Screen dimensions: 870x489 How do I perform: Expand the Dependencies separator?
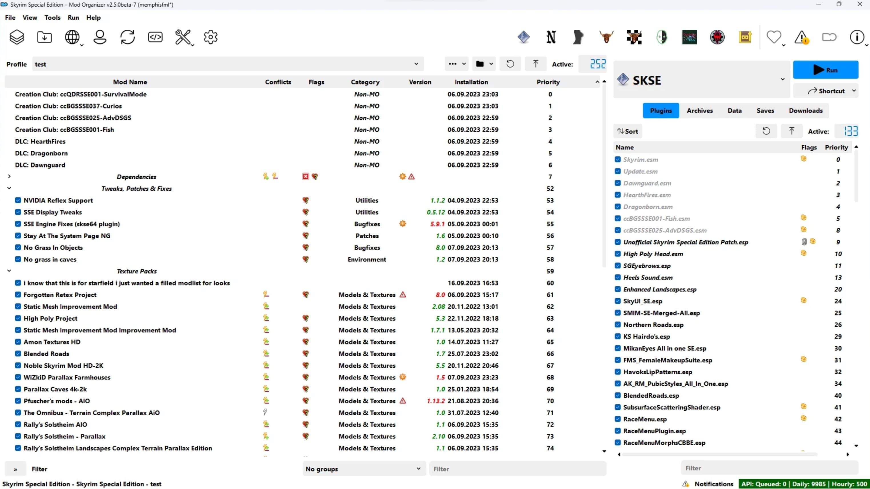pyautogui.click(x=9, y=176)
